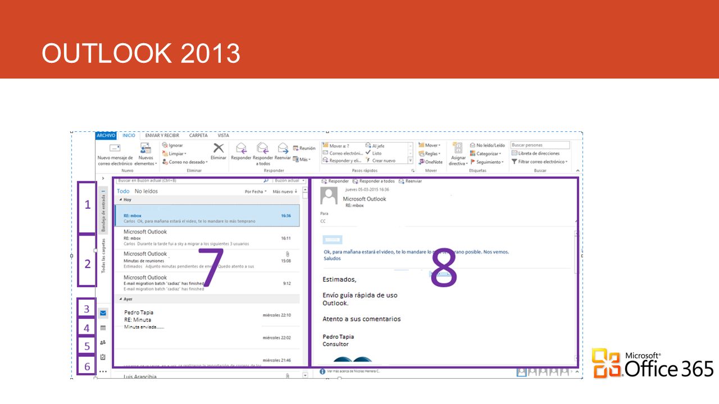Open the Mover dropdown
This screenshot has width=719, height=404.
click(429, 145)
